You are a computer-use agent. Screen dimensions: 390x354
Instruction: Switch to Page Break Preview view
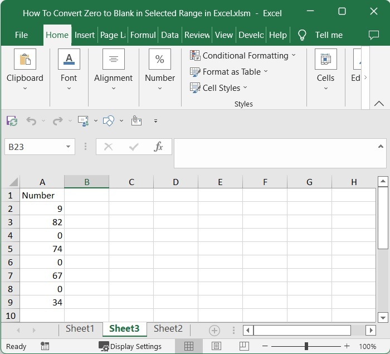(243, 346)
